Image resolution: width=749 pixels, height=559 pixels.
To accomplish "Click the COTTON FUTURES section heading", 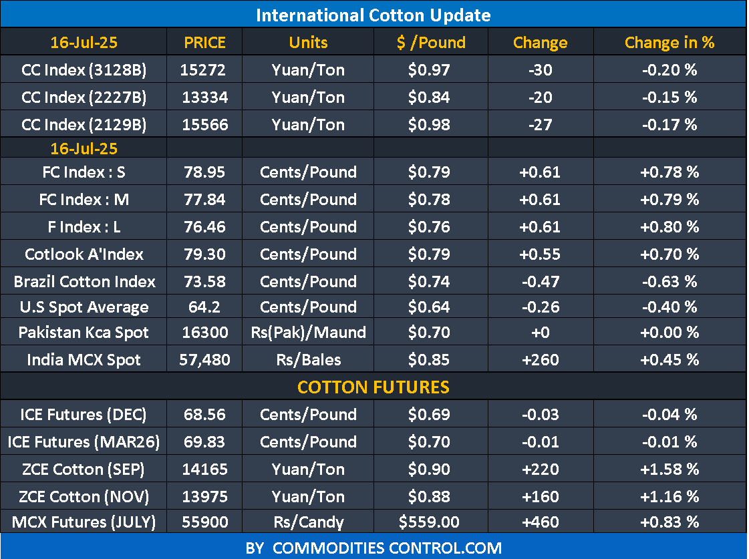I will (373, 387).
